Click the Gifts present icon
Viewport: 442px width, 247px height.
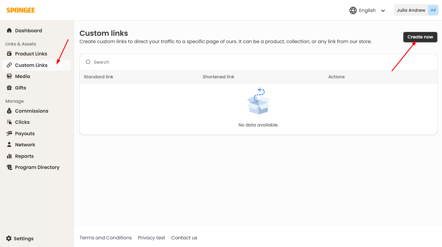(9, 88)
